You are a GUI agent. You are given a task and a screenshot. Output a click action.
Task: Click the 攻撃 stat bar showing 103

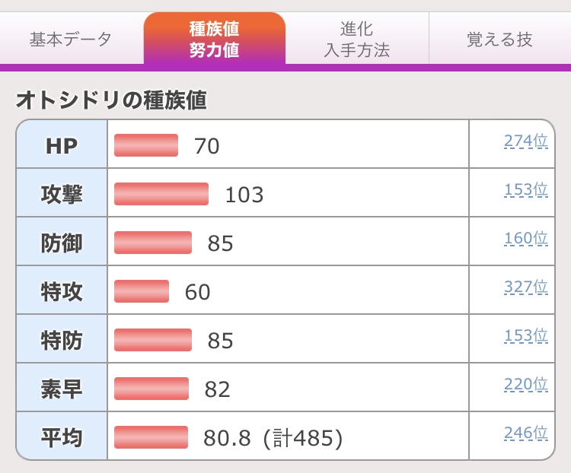161,194
